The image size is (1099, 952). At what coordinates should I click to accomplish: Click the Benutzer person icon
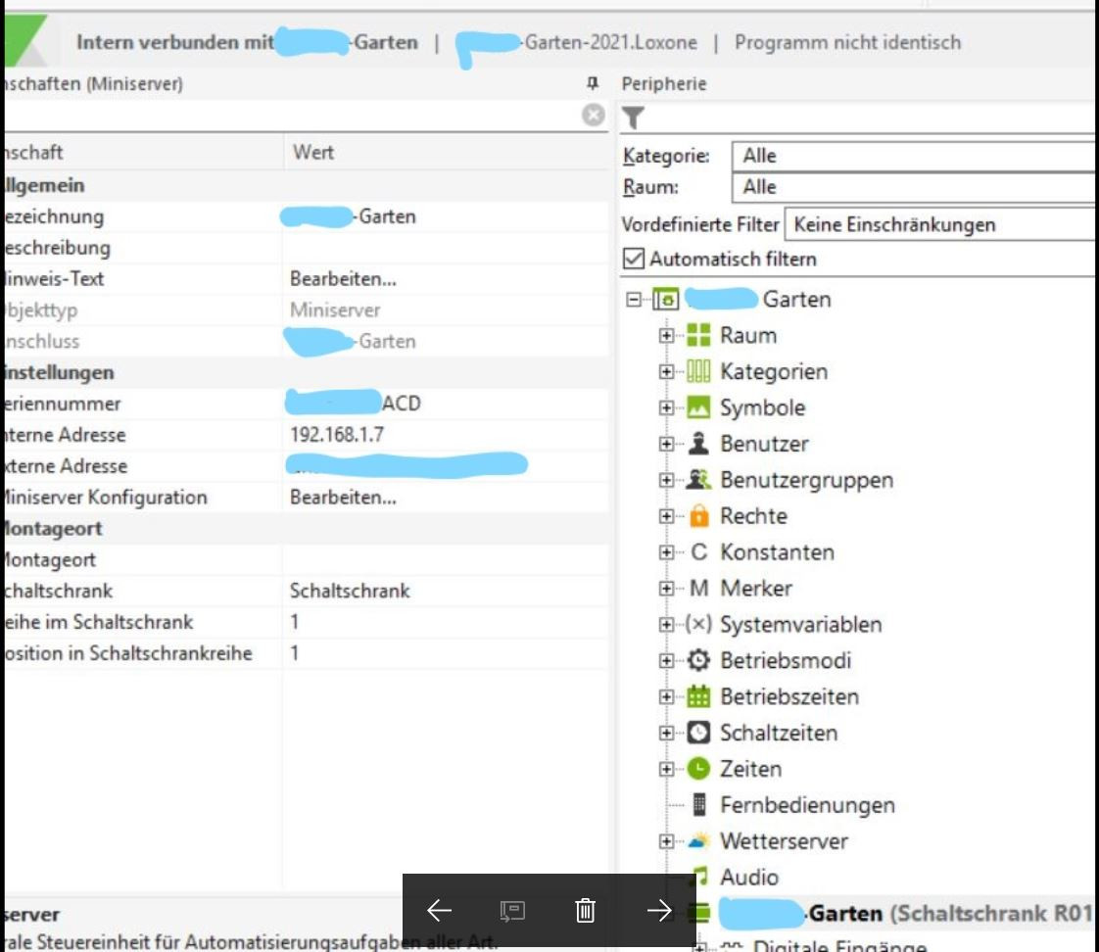pos(698,444)
